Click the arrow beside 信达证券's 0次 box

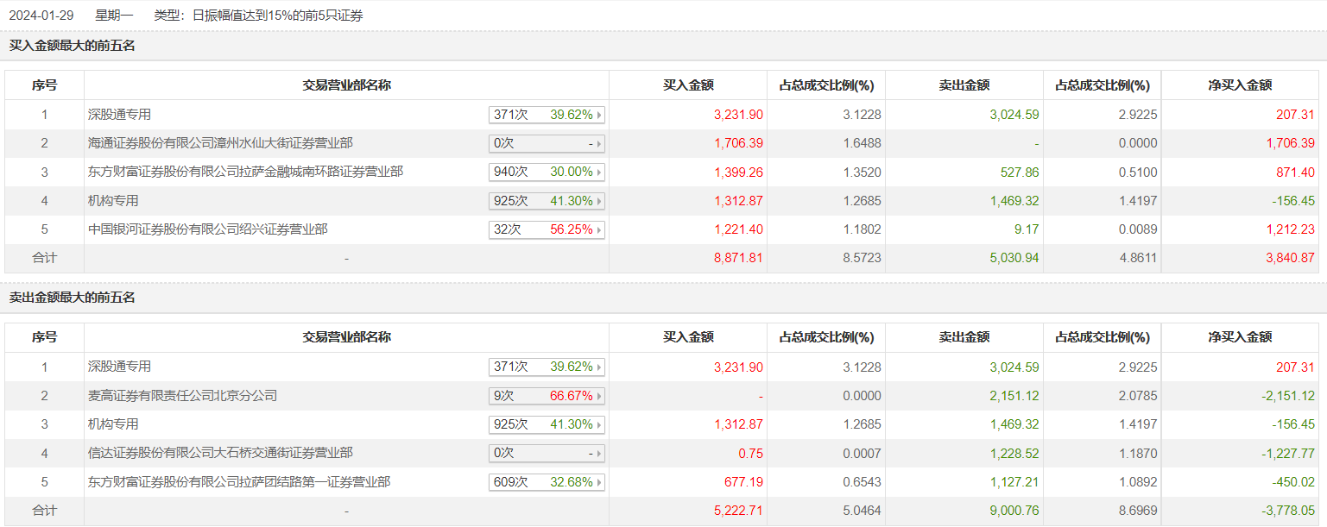599,454
